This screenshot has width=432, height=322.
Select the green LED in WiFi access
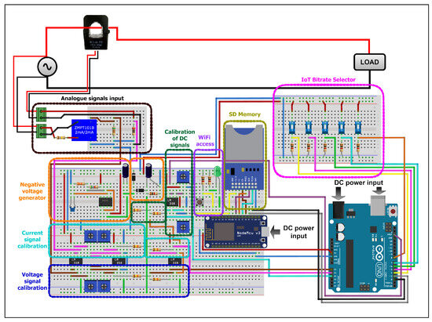click(217, 172)
